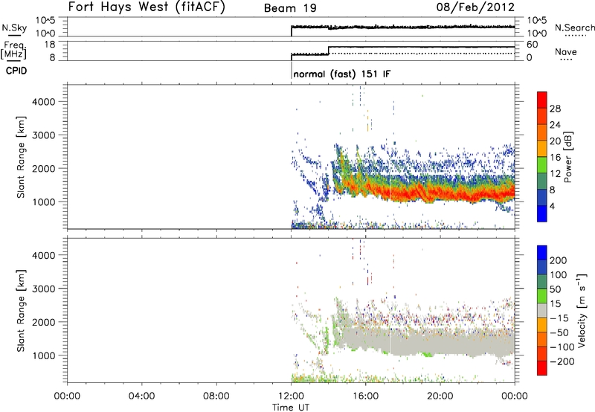The height and width of the screenshot is (412, 595).
Task: Click the '04:00' time axis label
Action: coord(142,396)
